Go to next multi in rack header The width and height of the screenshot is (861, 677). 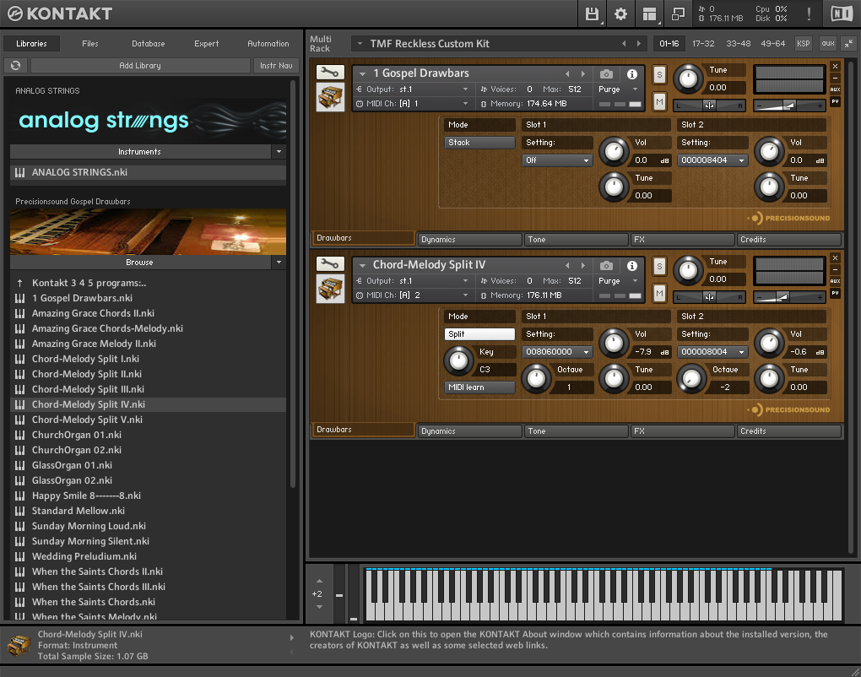639,43
